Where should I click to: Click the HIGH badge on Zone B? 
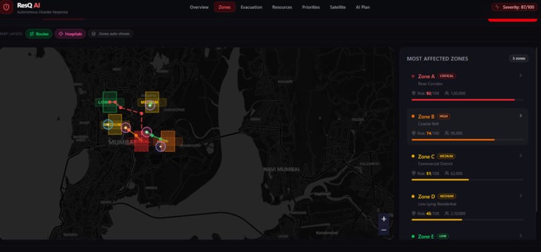[444, 116]
